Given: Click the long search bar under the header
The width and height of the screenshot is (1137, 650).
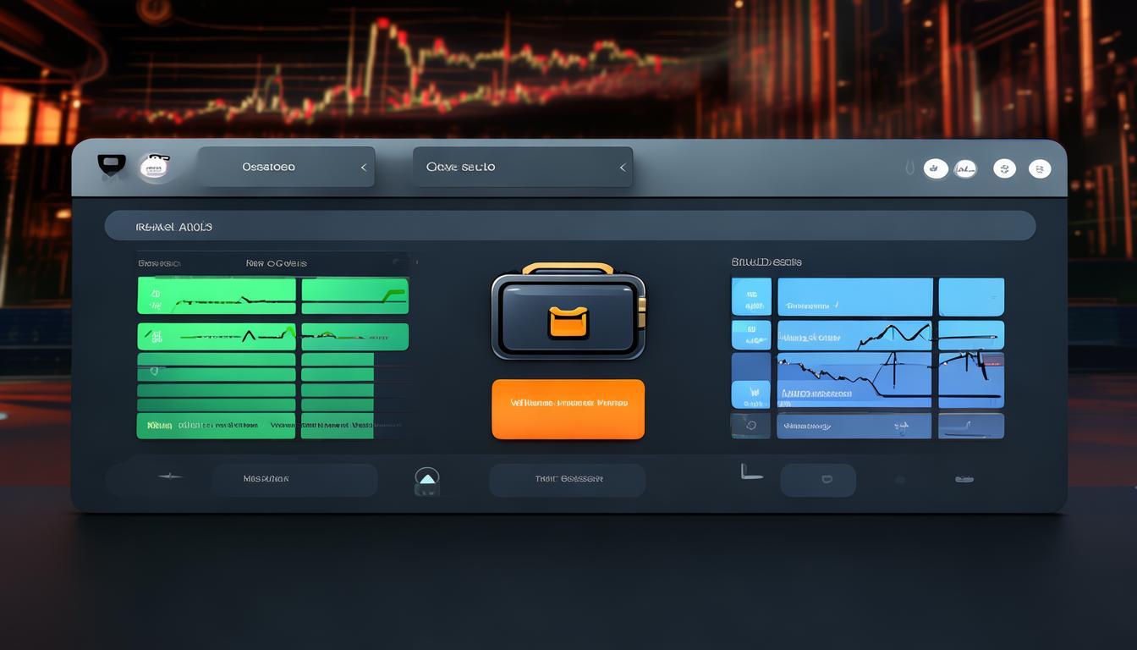Looking at the screenshot, I should point(569,226).
